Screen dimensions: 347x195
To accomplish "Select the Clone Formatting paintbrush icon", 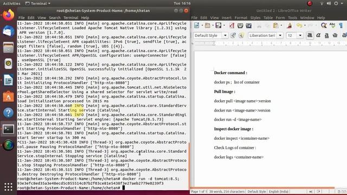I will pos(289,25).
